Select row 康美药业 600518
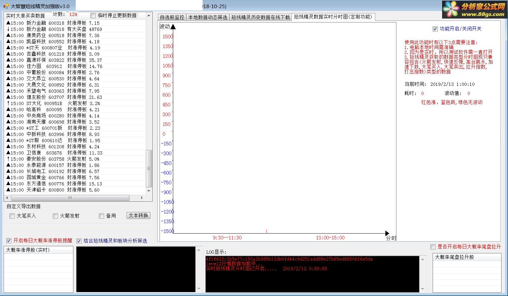This screenshot has width=508, height=296. click(x=75, y=35)
